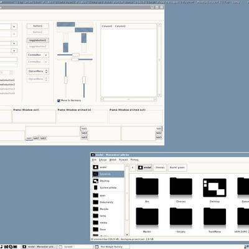The image size is (249, 249).
Task: Open the Widok menu
Action: 113,160
